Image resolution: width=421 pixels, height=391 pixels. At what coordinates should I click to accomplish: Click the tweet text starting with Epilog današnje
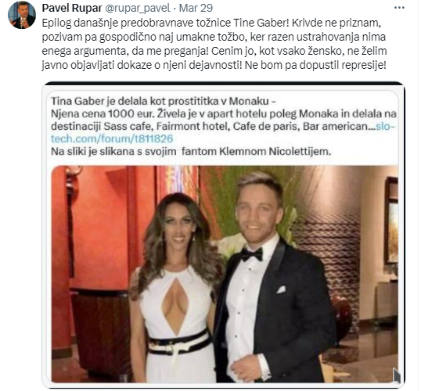pos(214,44)
